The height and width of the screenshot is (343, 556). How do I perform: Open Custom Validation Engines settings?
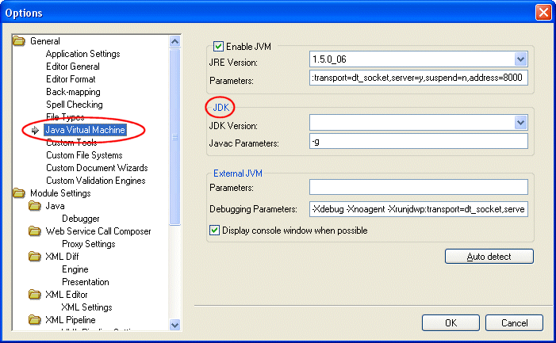coord(95,181)
